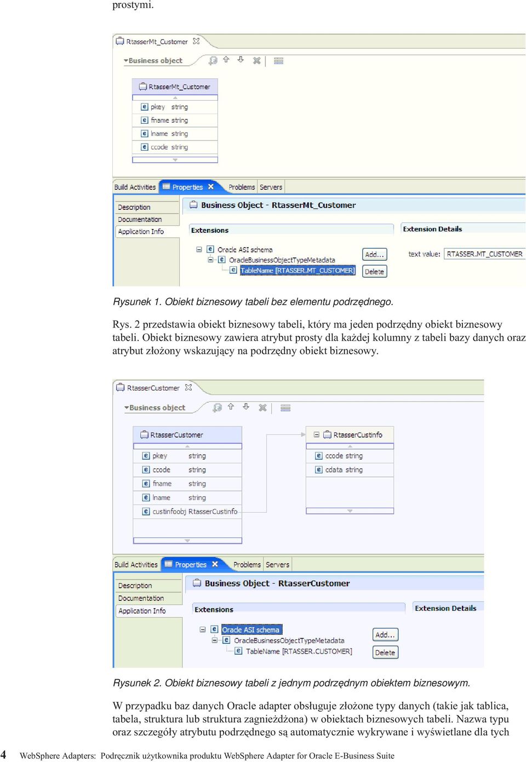Select fname string row in RtasserMt_Customer
526x762 pixels.
tap(175, 120)
